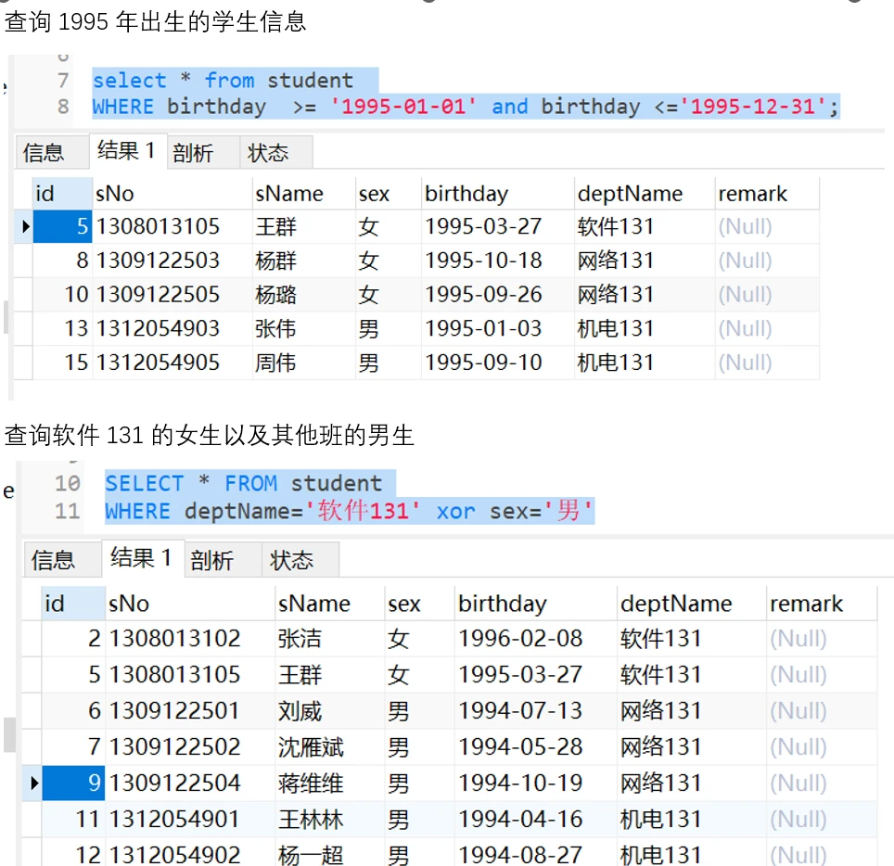Click the row indicator arrow beside id 5
This screenshot has width=894, height=866.
pos(25,226)
